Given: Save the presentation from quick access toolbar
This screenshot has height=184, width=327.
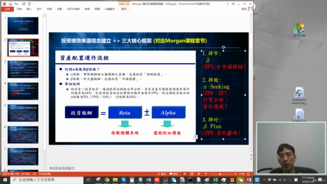Looking at the screenshot, I should pyautogui.click(x=10, y=4).
